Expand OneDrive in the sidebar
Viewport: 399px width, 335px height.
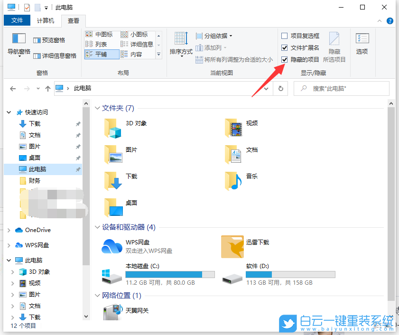(8, 230)
